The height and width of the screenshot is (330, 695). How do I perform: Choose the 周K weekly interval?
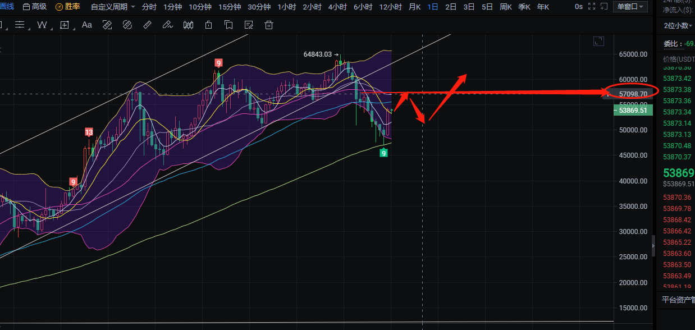(x=506, y=7)
